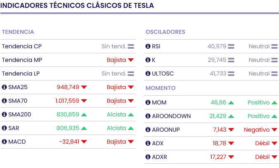279x168 pixels.
Task: Click the RSI info icon
Action: 148,46
